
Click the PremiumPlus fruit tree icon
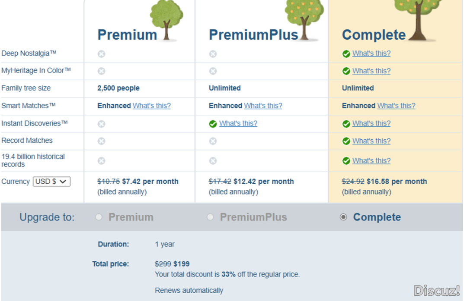click(304, 19)
